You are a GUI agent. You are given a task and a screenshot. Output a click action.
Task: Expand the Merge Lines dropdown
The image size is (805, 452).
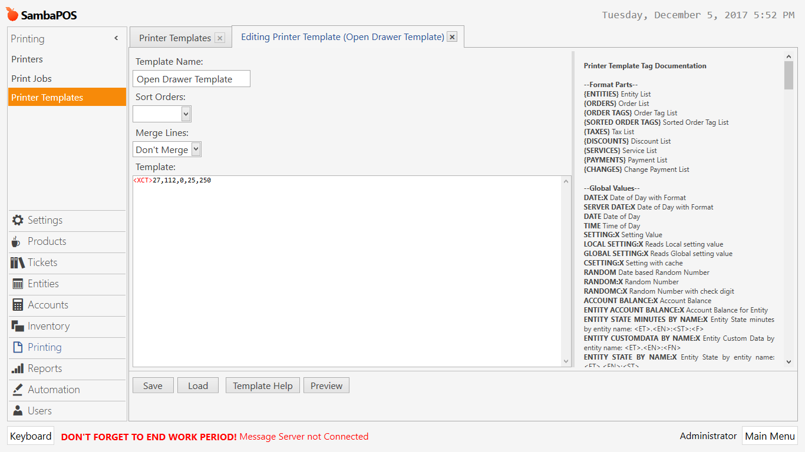click(196, 149)
